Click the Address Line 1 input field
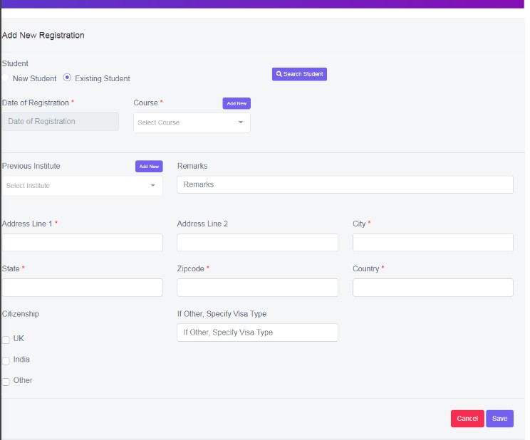The width and height of the screenshot is (530, 440). [x=83, y=242]
